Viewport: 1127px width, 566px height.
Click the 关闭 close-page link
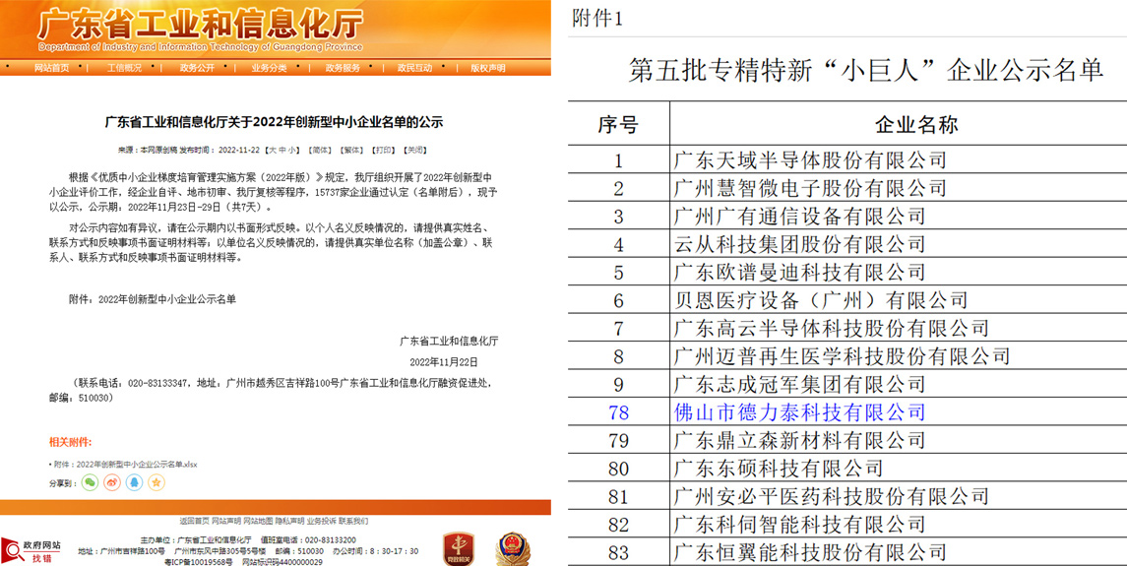coord(415,151)
